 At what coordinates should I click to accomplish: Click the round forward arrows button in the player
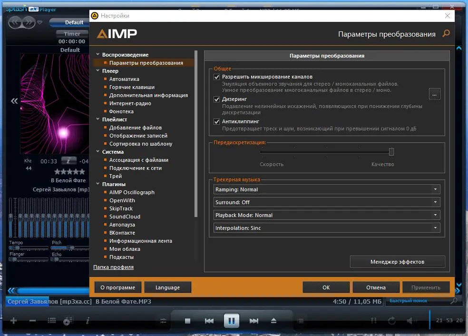(x=29, y=22)
